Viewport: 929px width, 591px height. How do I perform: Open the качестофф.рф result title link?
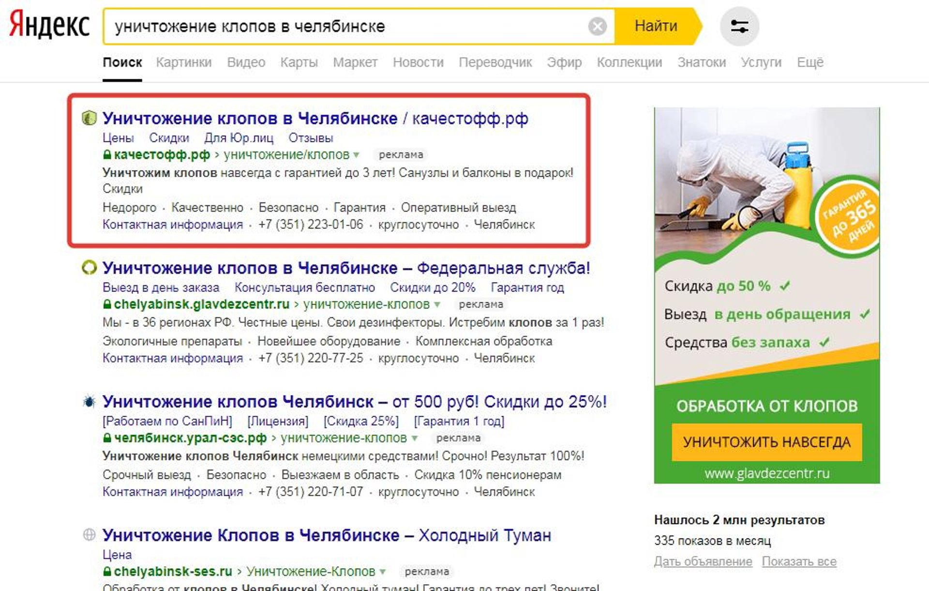pyautogui.click(x=315, y=118)
